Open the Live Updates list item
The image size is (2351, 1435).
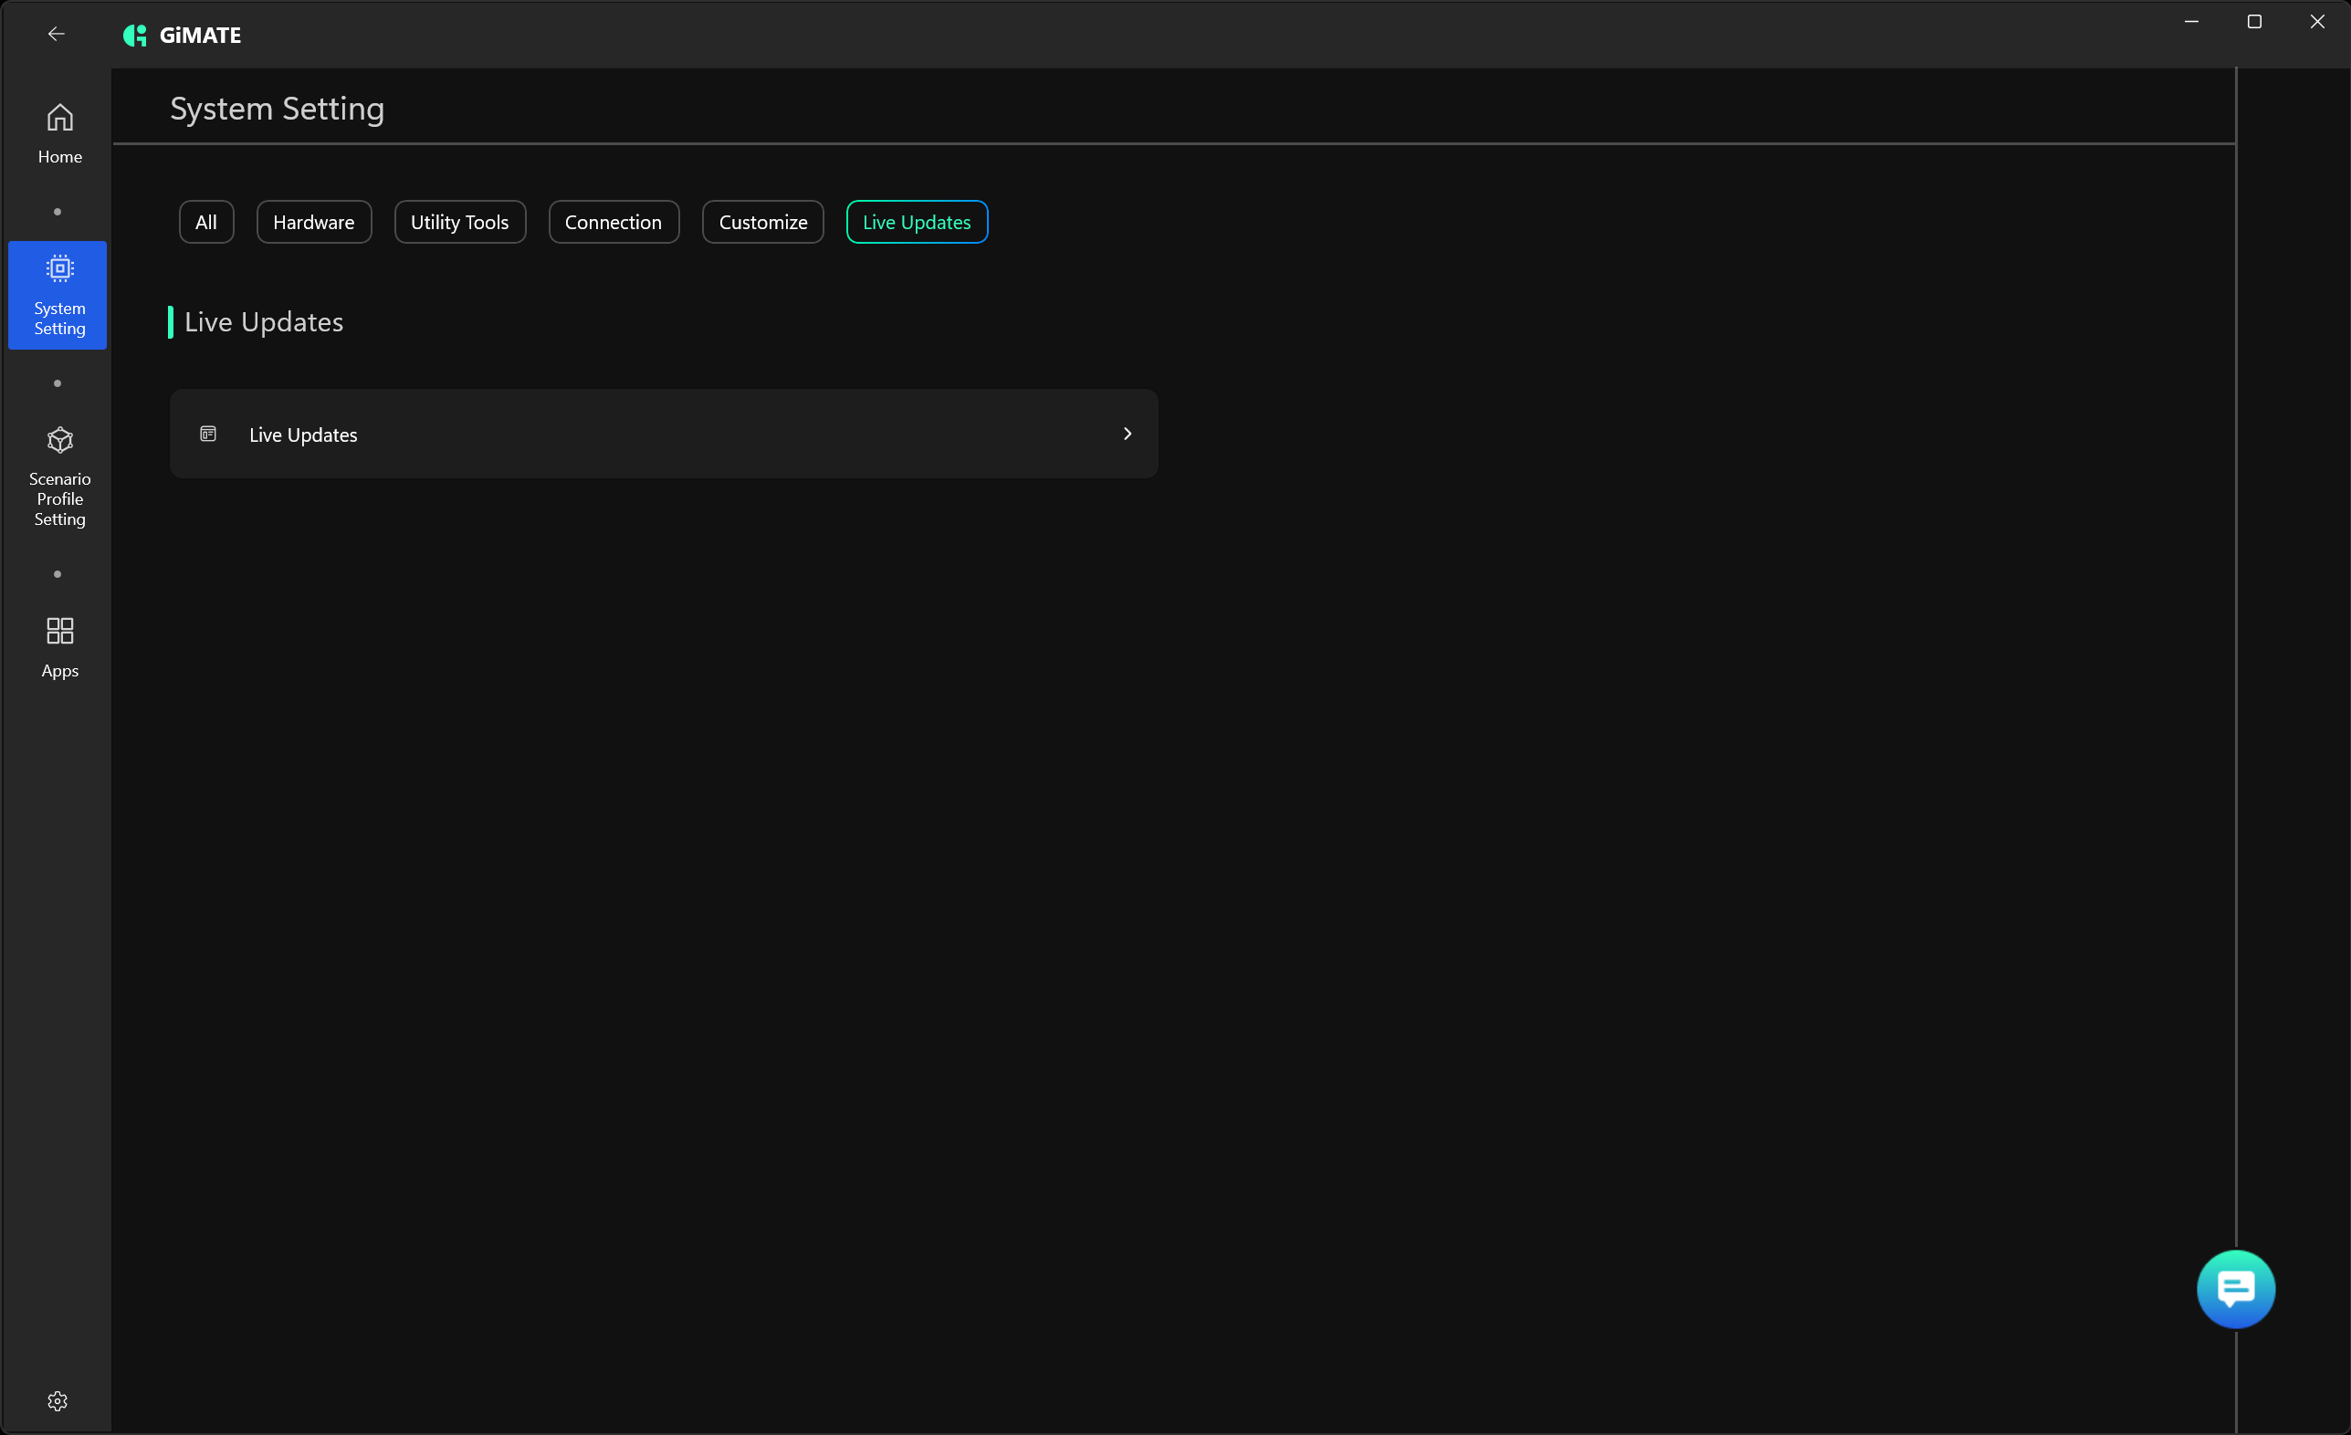303,435
